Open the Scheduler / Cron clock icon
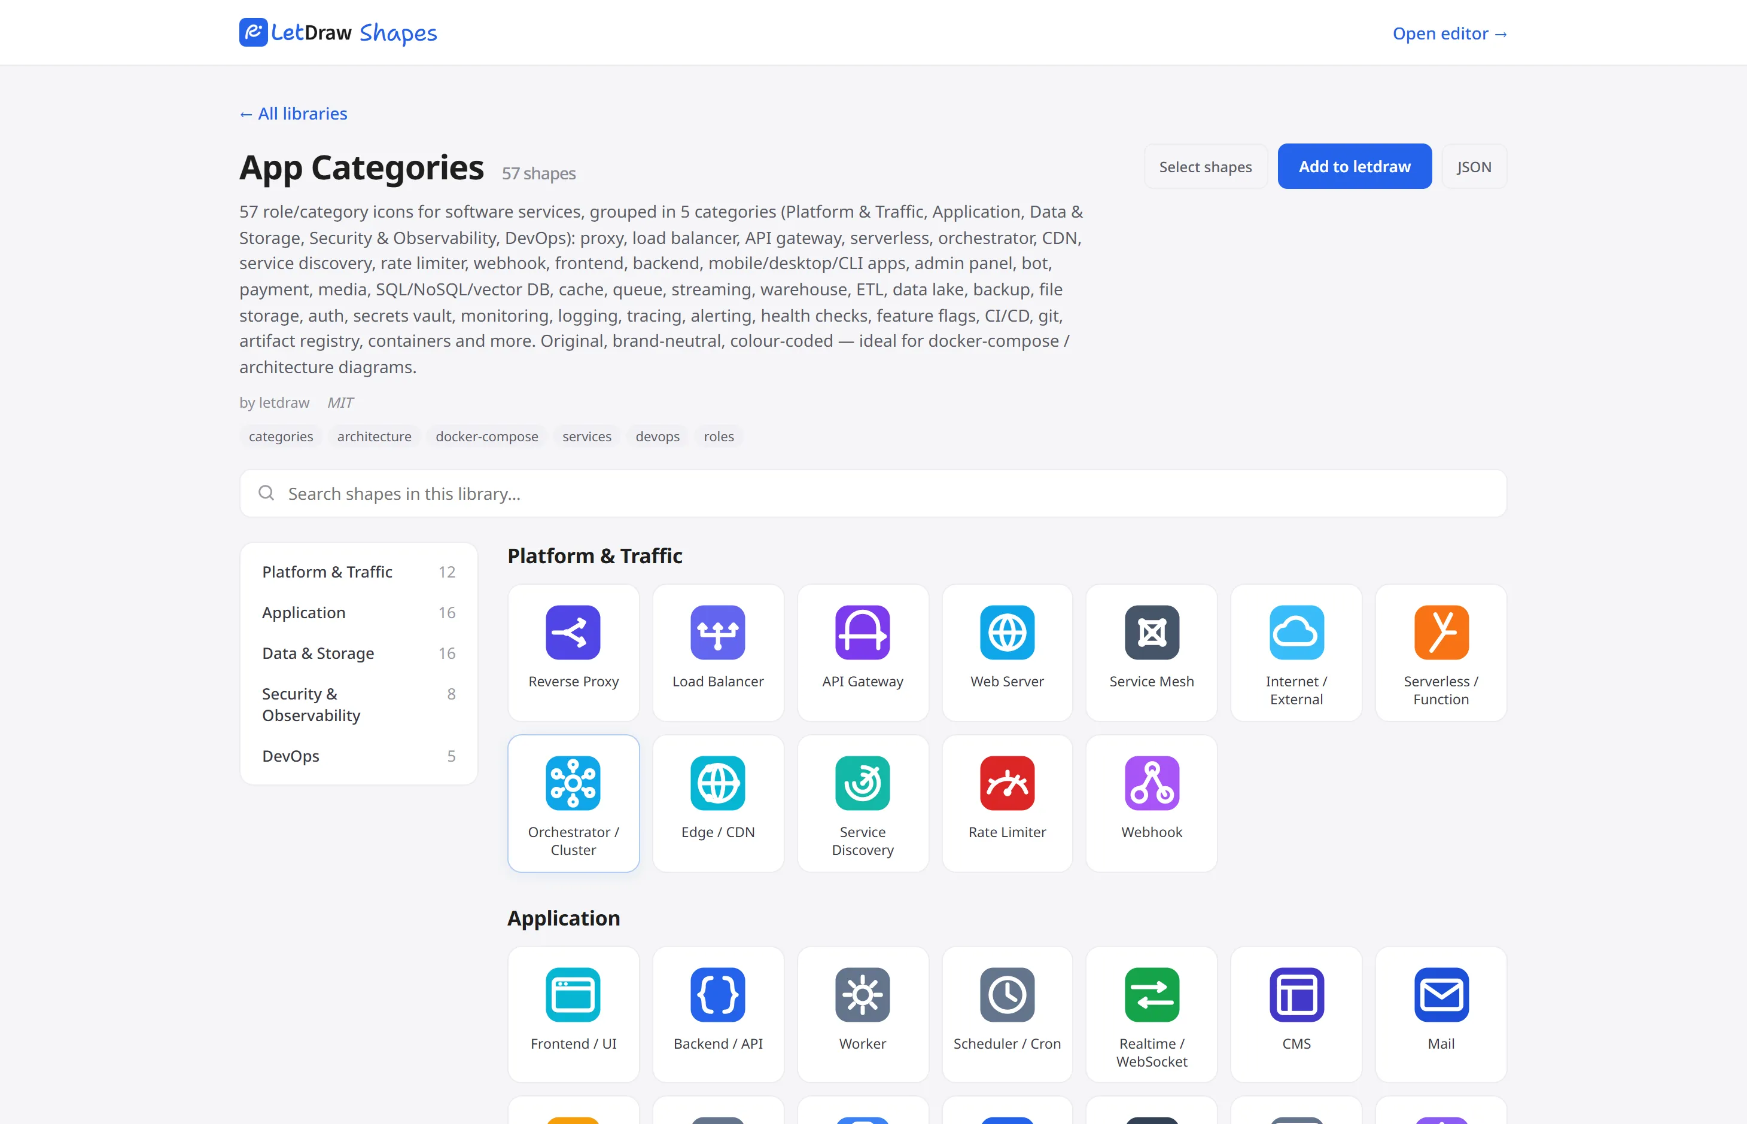 click(x=1006, y=995)
